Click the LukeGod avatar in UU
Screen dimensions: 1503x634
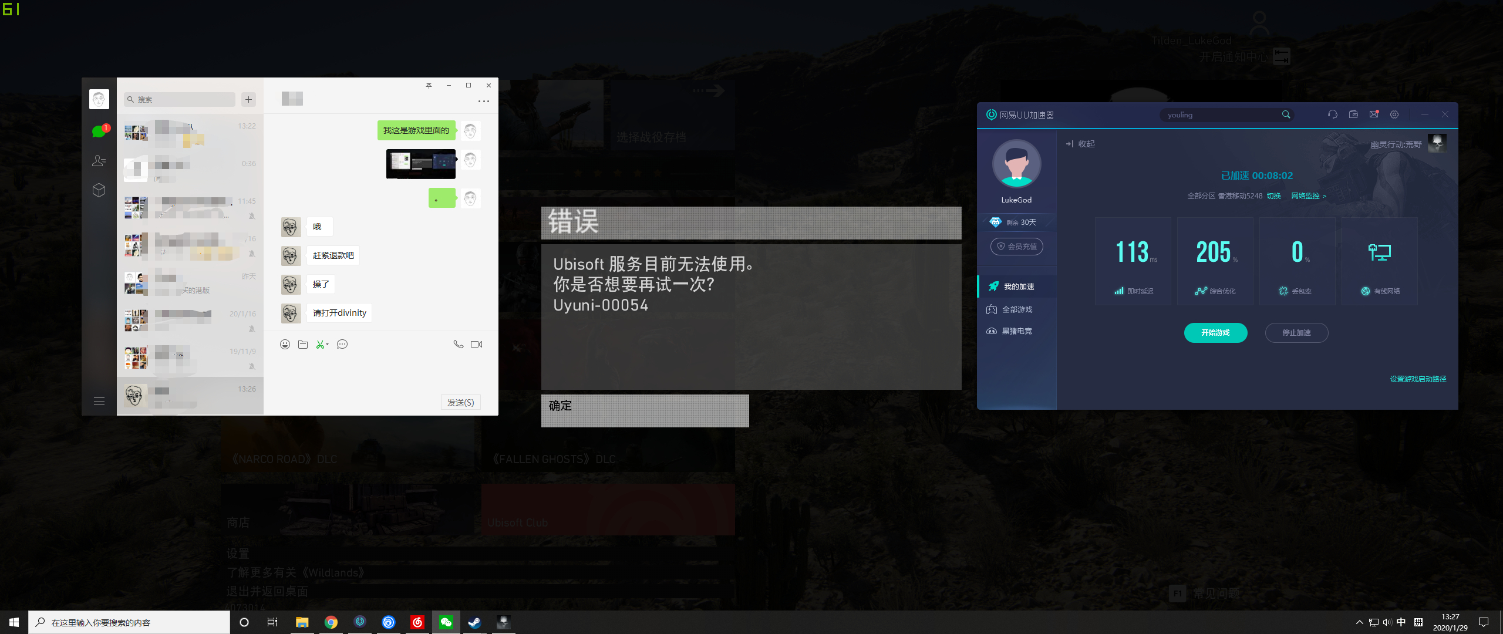[x=1016, y=164]
